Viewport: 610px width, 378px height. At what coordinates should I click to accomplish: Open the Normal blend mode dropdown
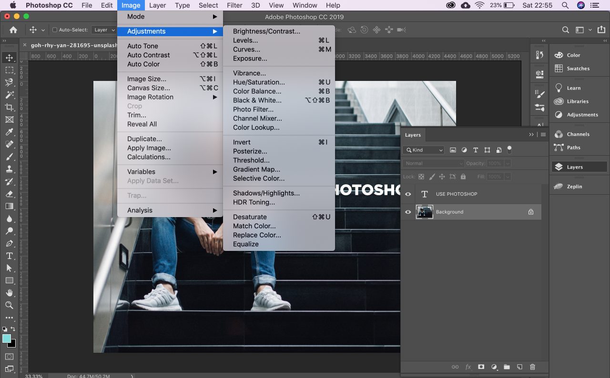pyautogui.click(x=433, y=163)
